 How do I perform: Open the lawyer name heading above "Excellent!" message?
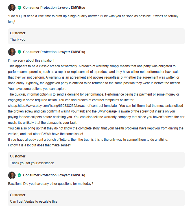[54, 175]
